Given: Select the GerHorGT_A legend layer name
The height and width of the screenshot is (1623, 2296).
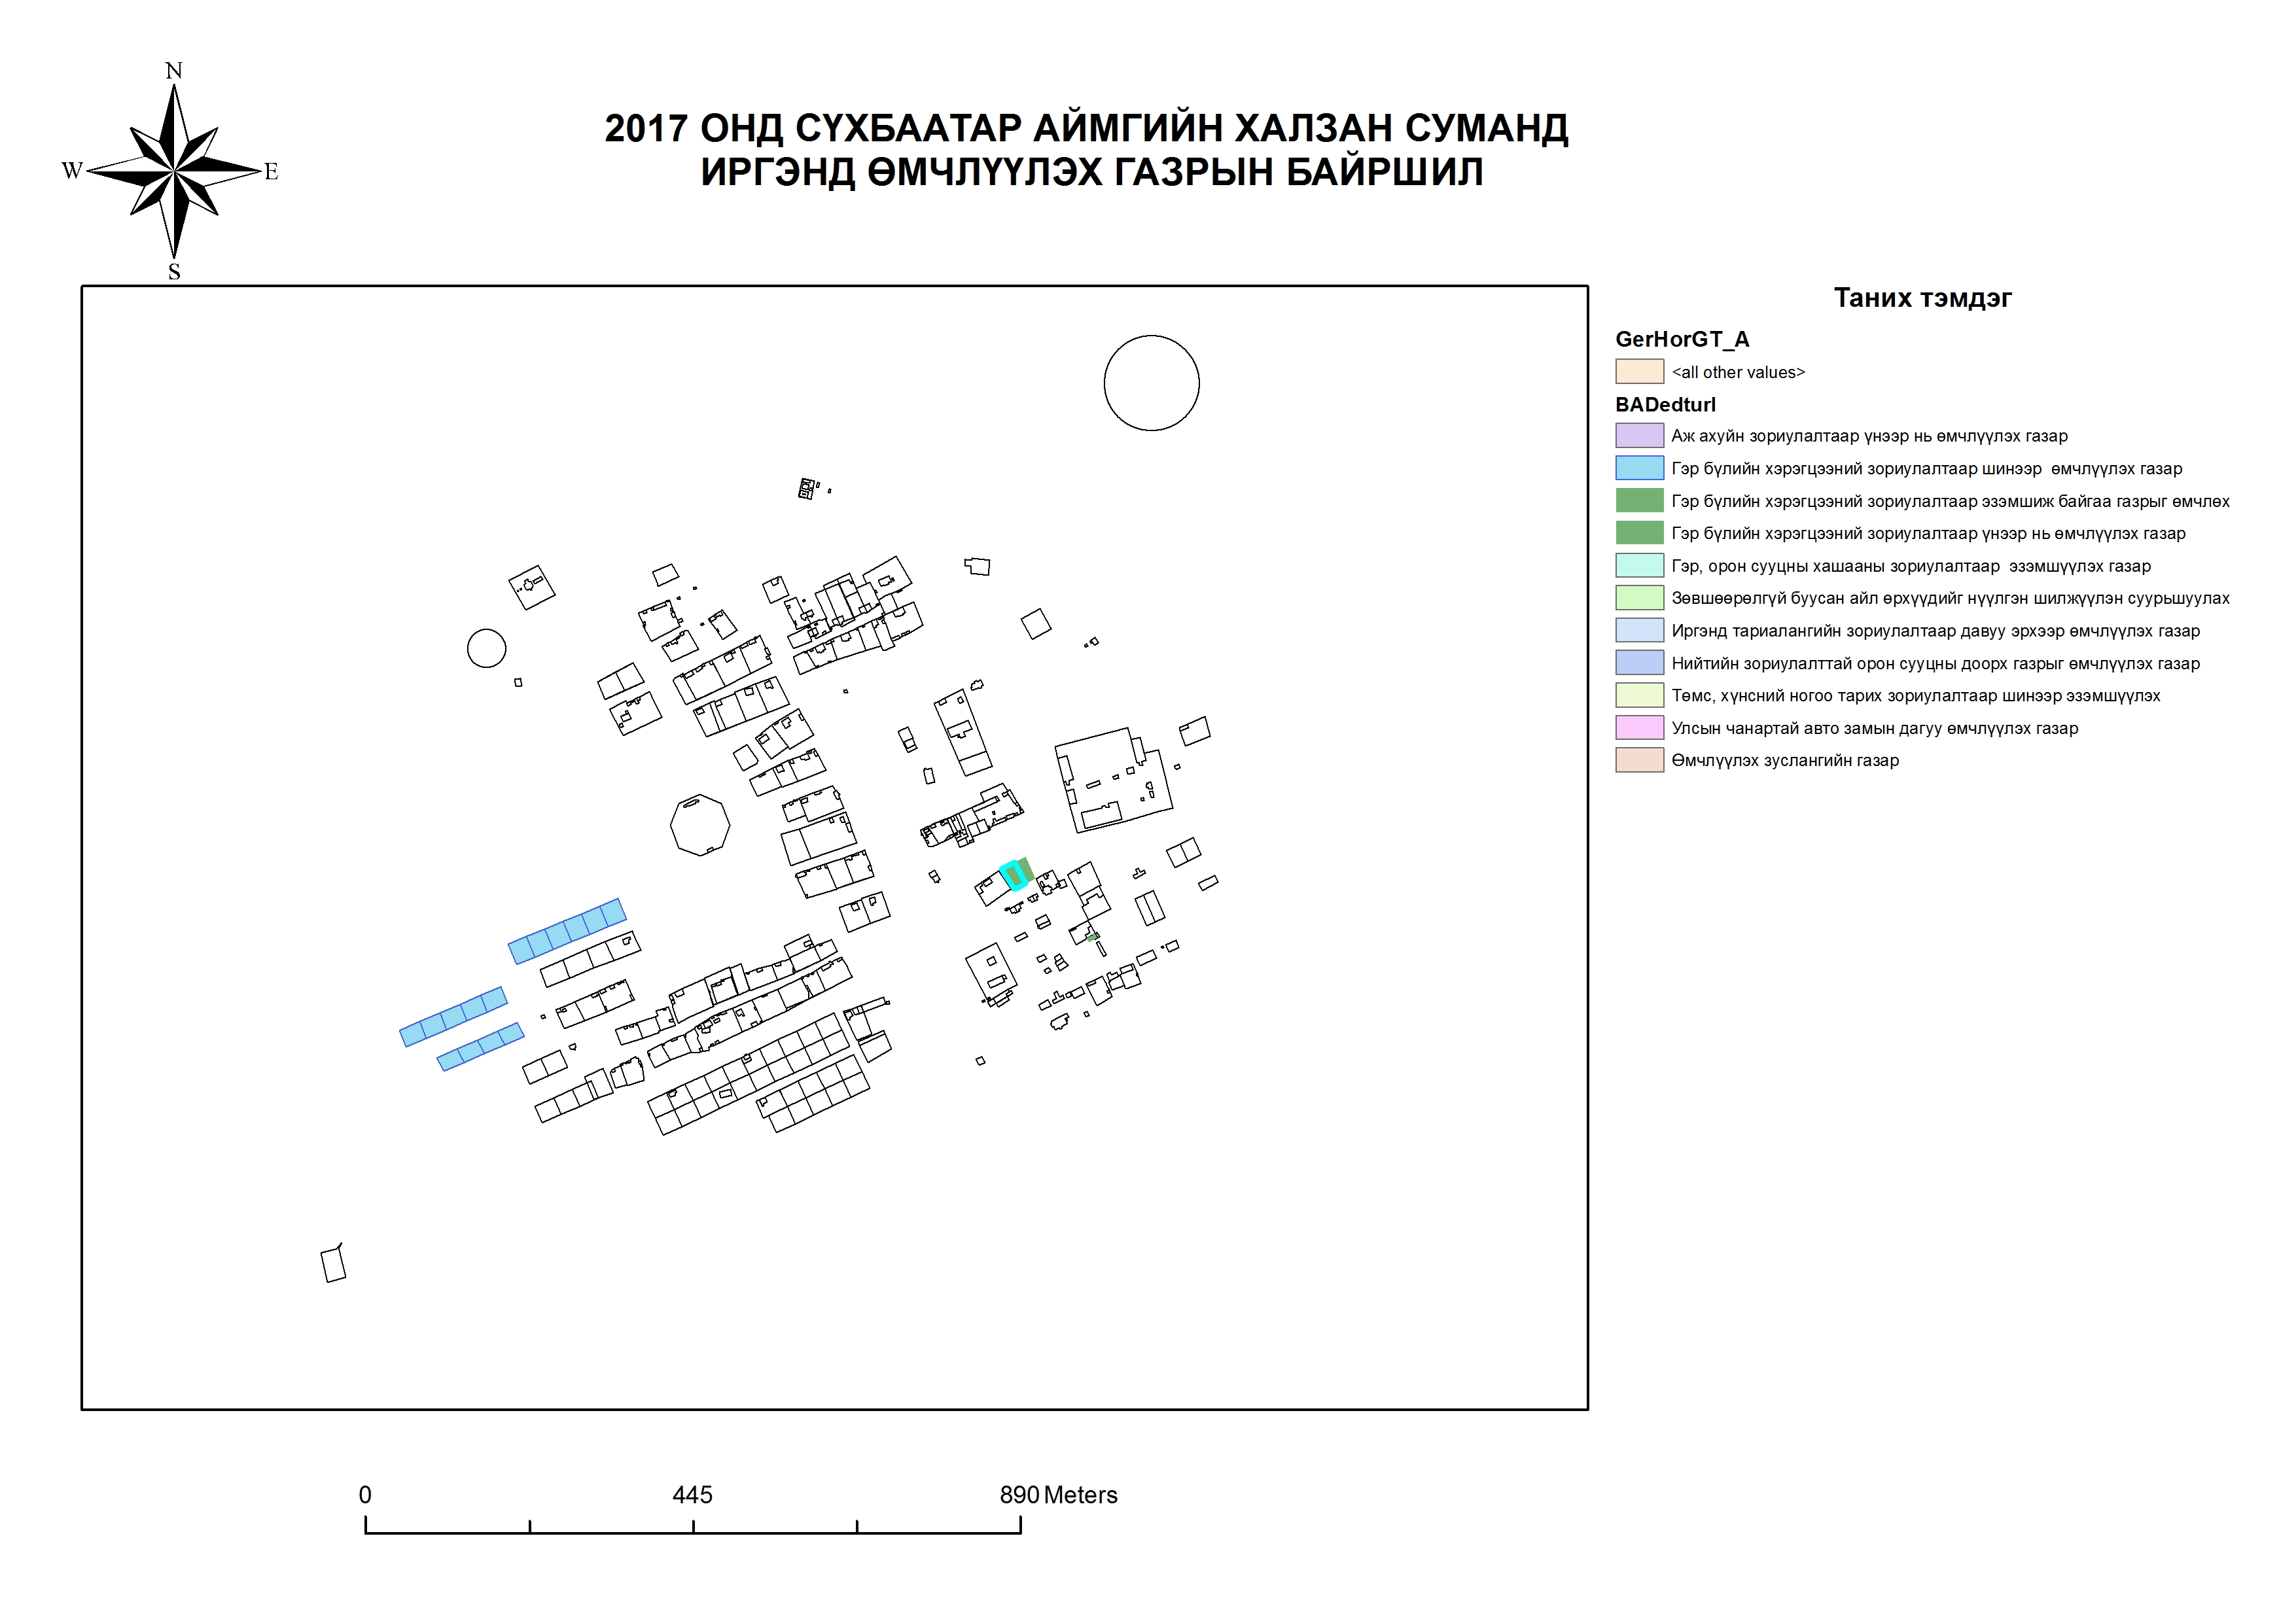Looking at the screenshot, I should (x=1682, y=339).
